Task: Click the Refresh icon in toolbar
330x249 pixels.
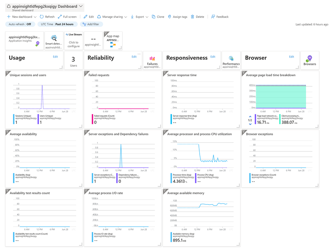Action: tap(42, 16)
